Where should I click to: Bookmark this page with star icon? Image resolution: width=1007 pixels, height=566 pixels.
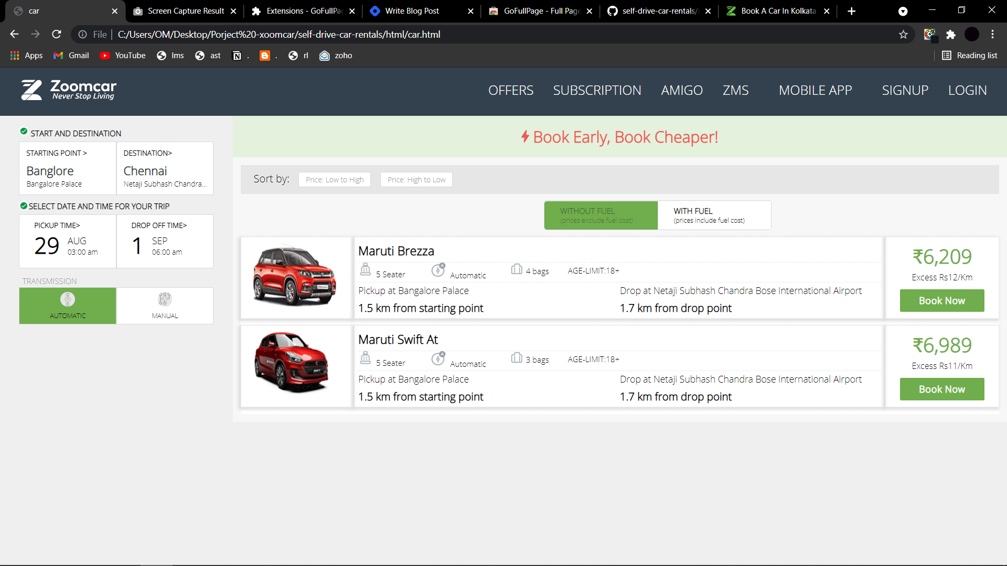pyautogui.click(x=903, y=35)
